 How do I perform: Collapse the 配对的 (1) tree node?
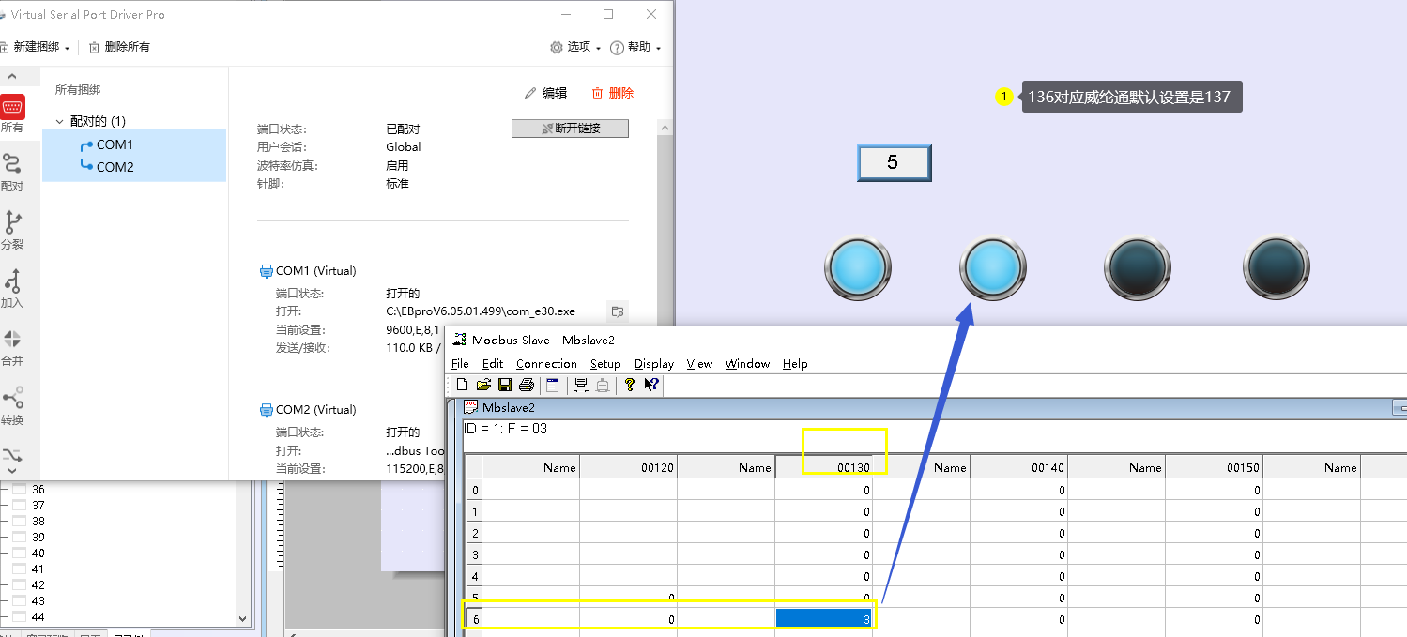(x=60, y=121)
